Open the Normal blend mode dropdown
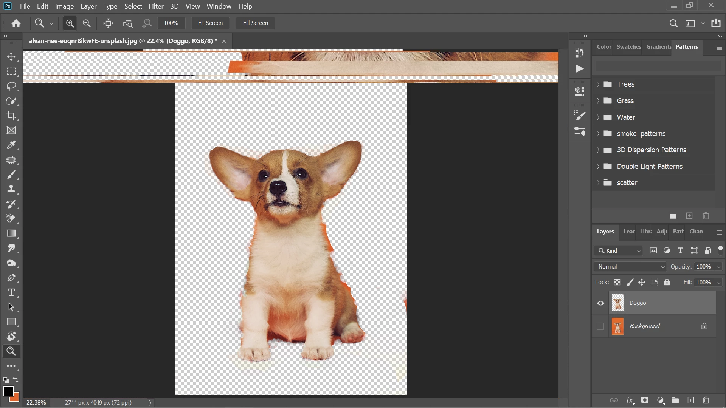The height and width of the screenshot is (408, 726). (x=630, y=267)
